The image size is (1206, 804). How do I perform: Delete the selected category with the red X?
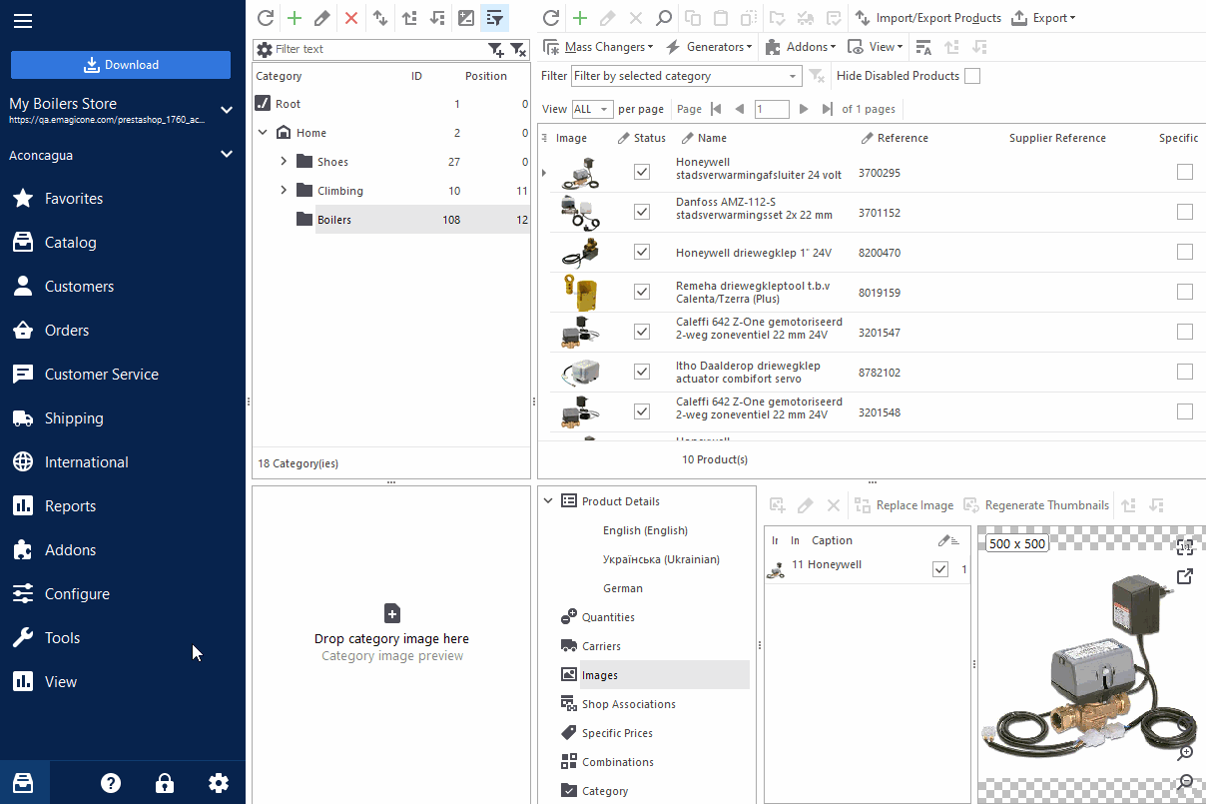(x=351, y=18)
